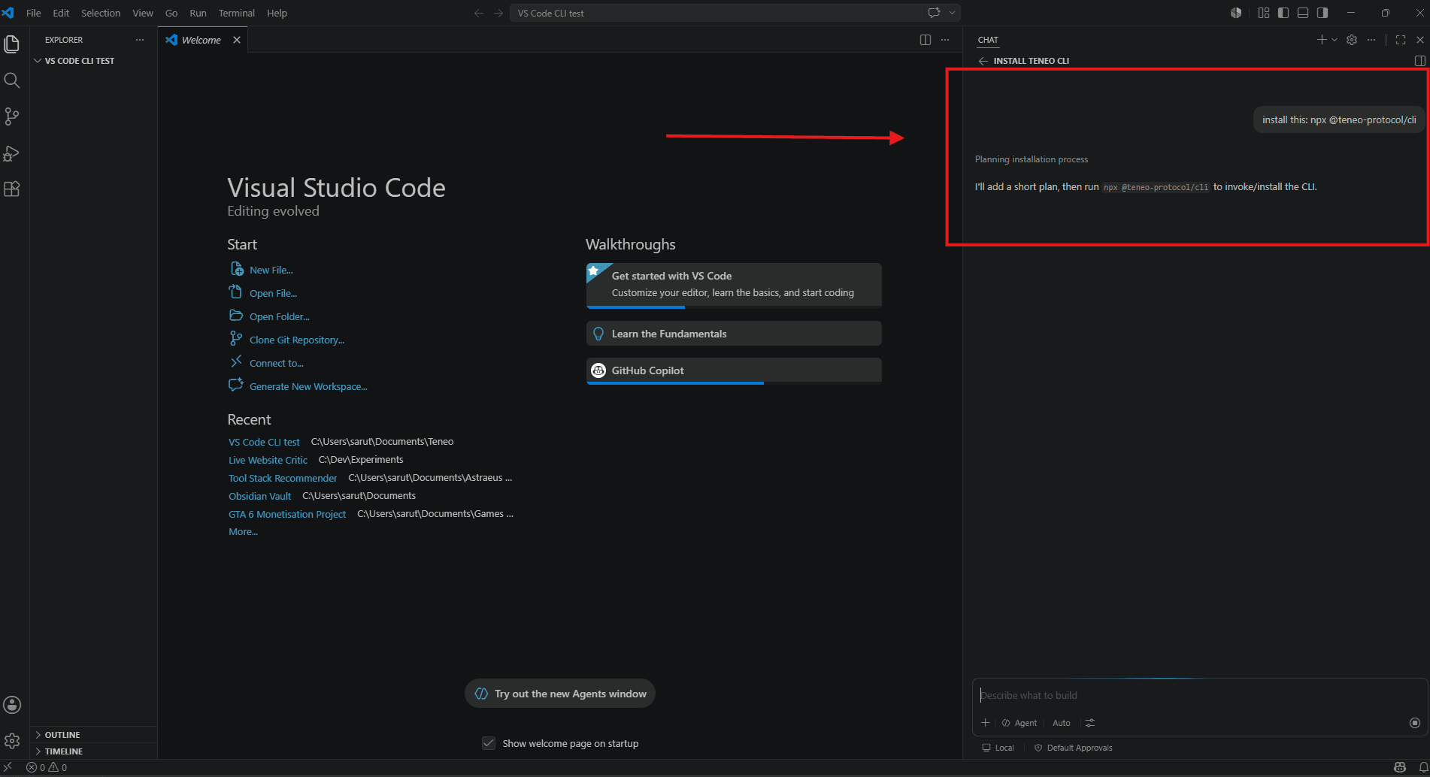Open the Run and Debug view
Screen dimensions: 1430x777
point(12,153)
